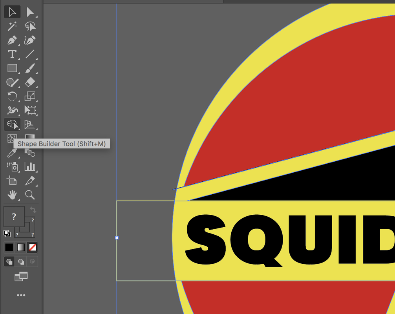
Task: Select the Direct Selection tool
Action: click(x=30, y=12)
